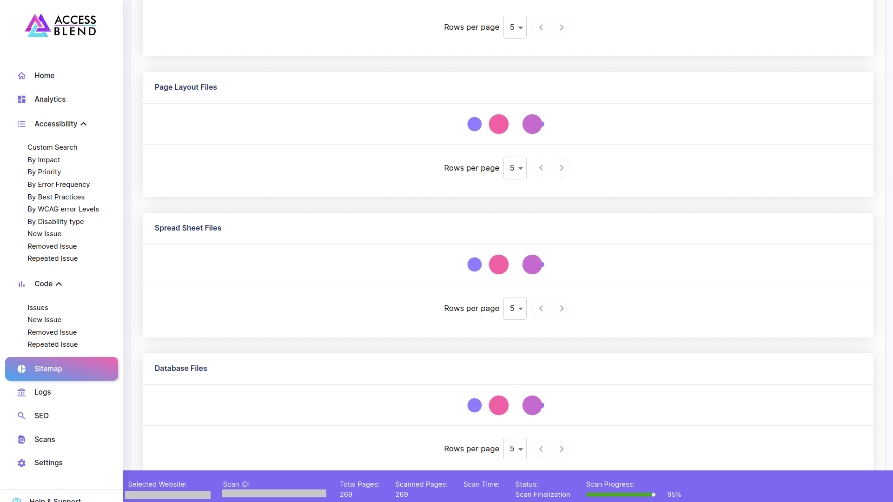Open rows per page dropdown for Spread Sheet Files
893x502 pixels.
(x=515, y=309)
